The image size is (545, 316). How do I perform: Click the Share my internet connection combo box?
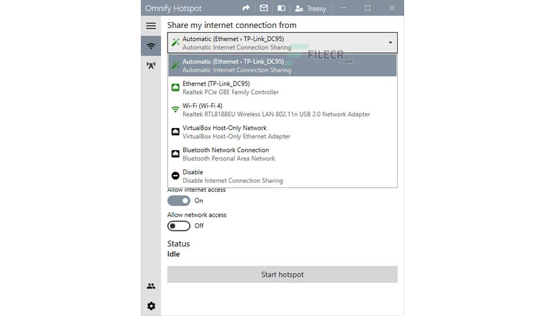282,43
